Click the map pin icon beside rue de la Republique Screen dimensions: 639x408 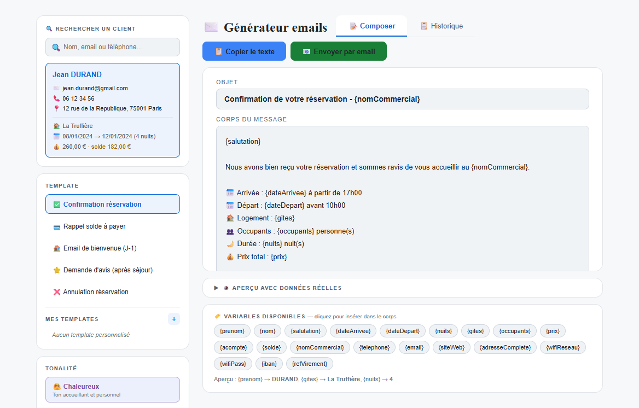(x=56, y=108)
